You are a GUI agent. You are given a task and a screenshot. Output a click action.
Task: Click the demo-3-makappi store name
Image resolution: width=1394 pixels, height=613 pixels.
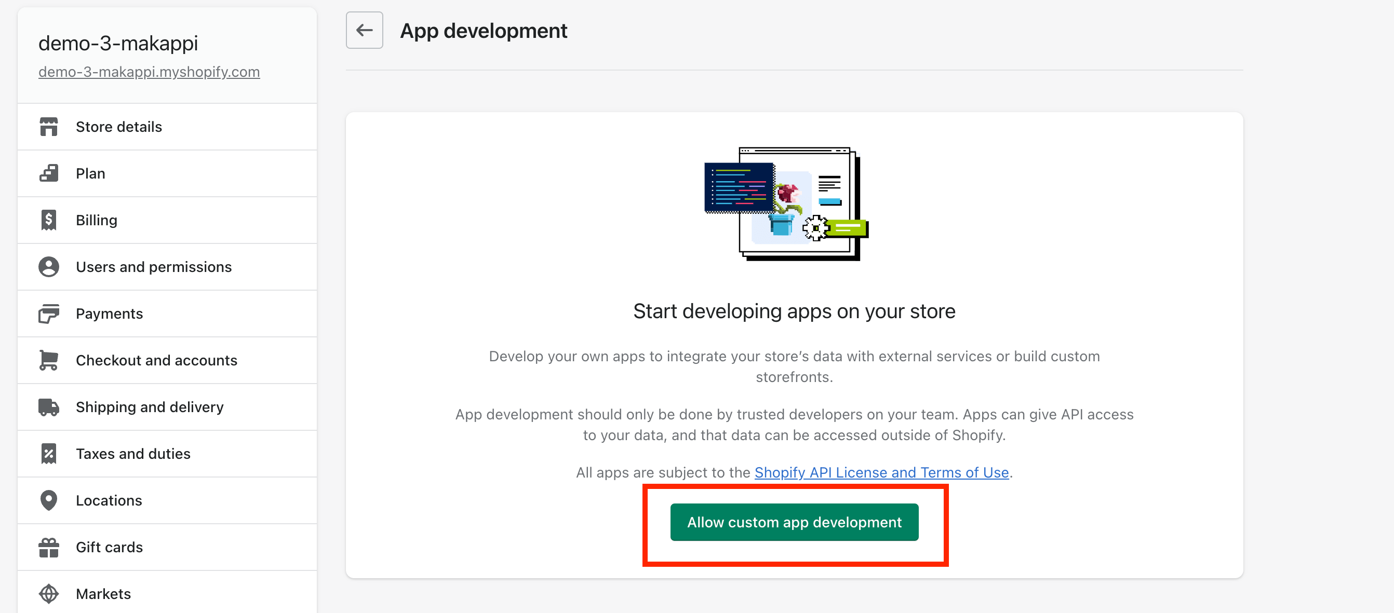click(118, 43)
